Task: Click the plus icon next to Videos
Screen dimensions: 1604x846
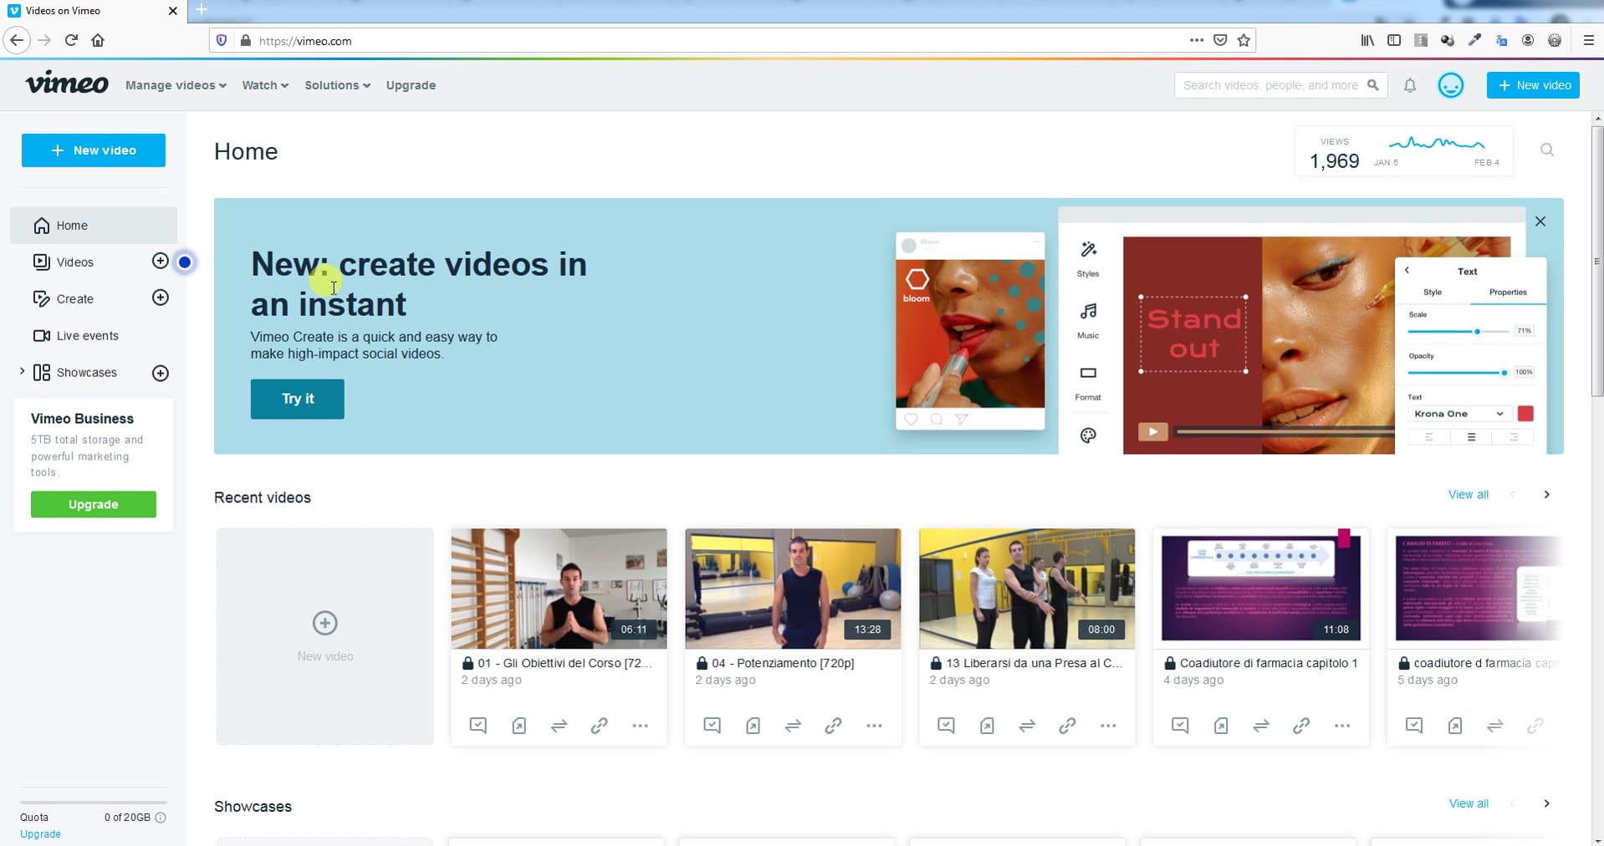Action: [161, 261]
